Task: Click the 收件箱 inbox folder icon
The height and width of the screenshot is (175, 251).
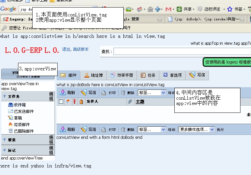Action: [11, 105]
